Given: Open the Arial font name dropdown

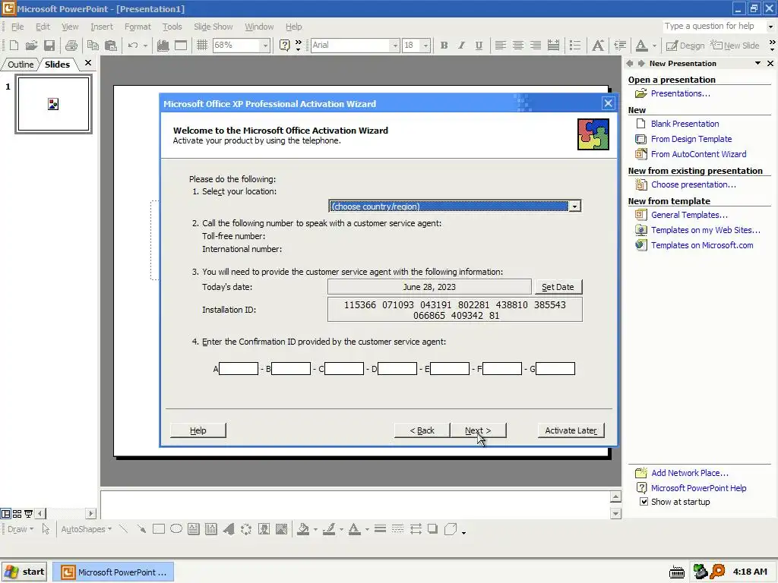Looking at the screenshot, I should point(395,45).
